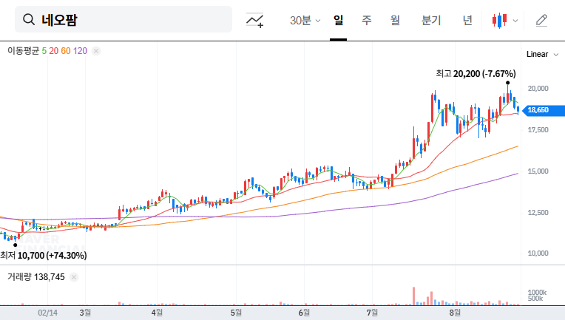Click the 15,000 price axis label
Image resolution: width=565 pixels, height=320 pixels.
[538, 171]
